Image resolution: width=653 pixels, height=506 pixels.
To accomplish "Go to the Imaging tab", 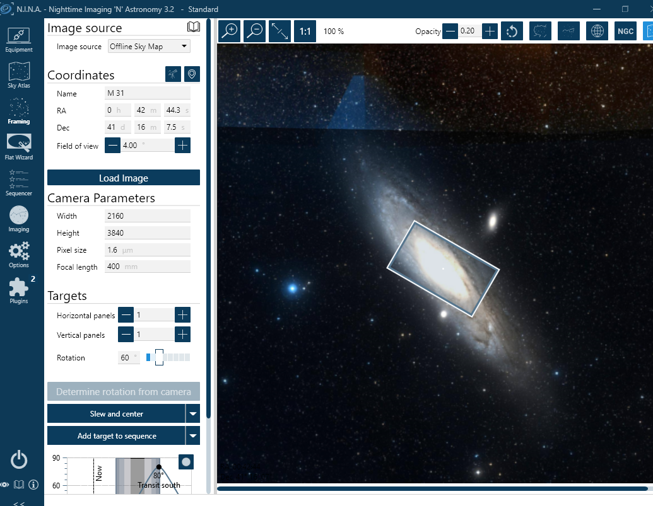I will (x=19, y=219).
